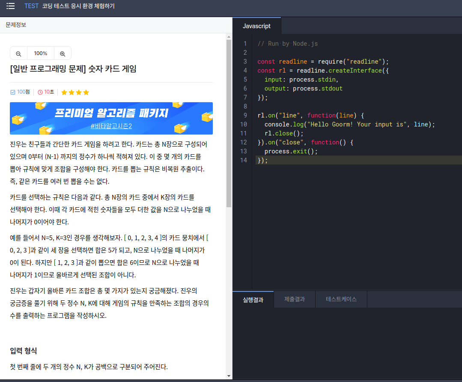Click the 10초 time limit clock icon
This screenshot has width=462, height=382.
click(x=40, y=92)
